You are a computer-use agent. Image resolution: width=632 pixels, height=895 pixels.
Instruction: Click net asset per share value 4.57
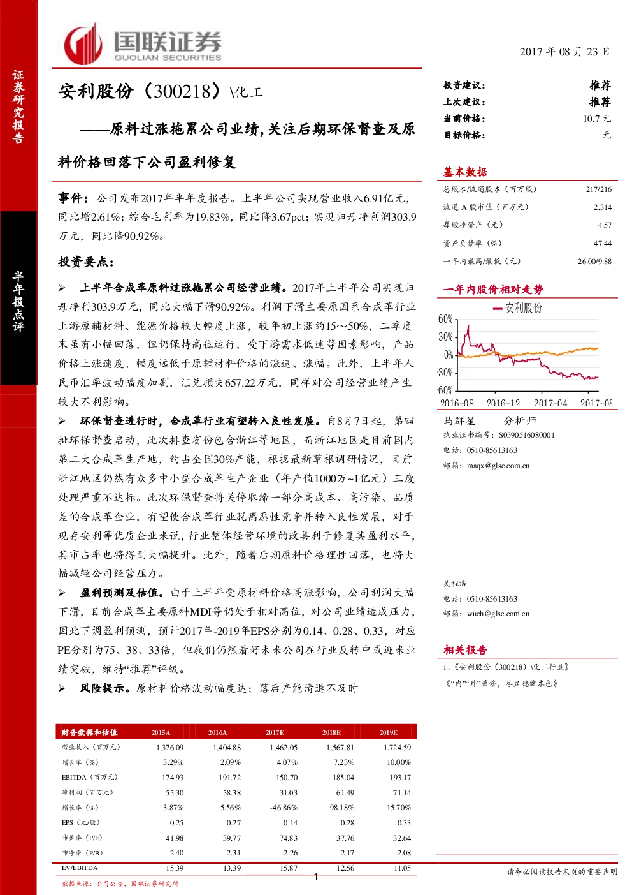[x=605, y=225]
